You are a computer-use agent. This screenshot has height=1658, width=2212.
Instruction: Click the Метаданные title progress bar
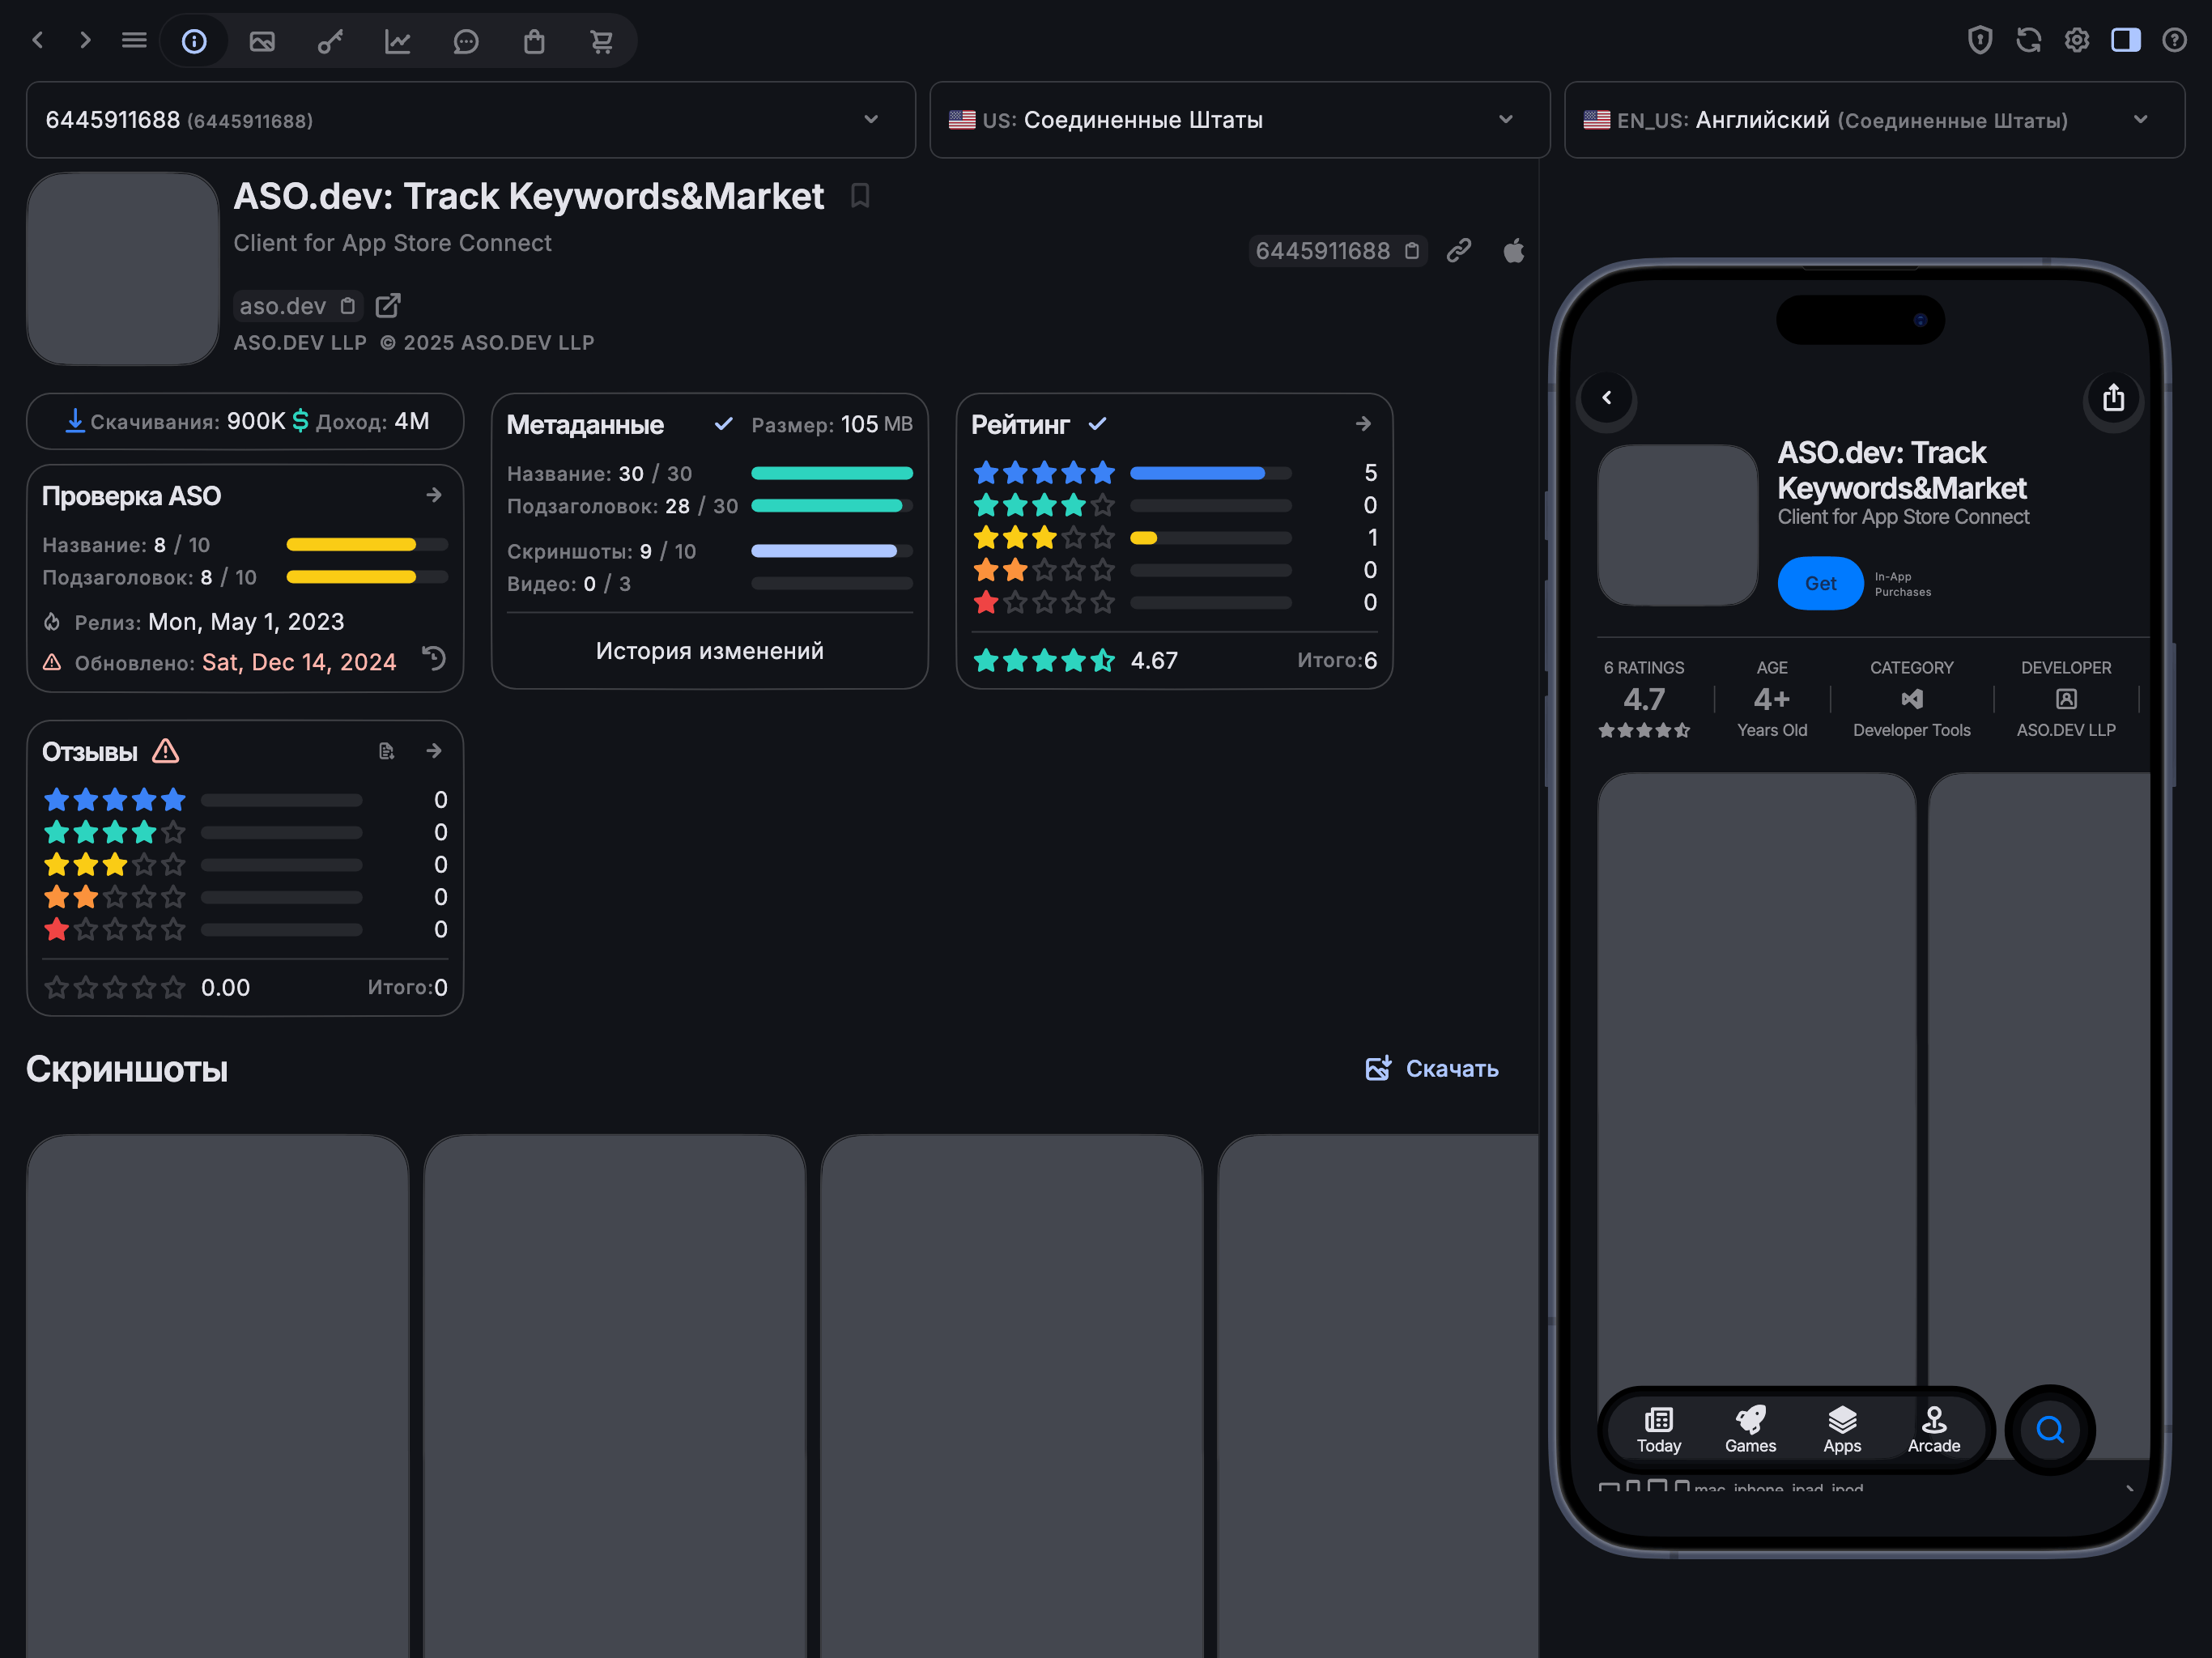(832, 473)
